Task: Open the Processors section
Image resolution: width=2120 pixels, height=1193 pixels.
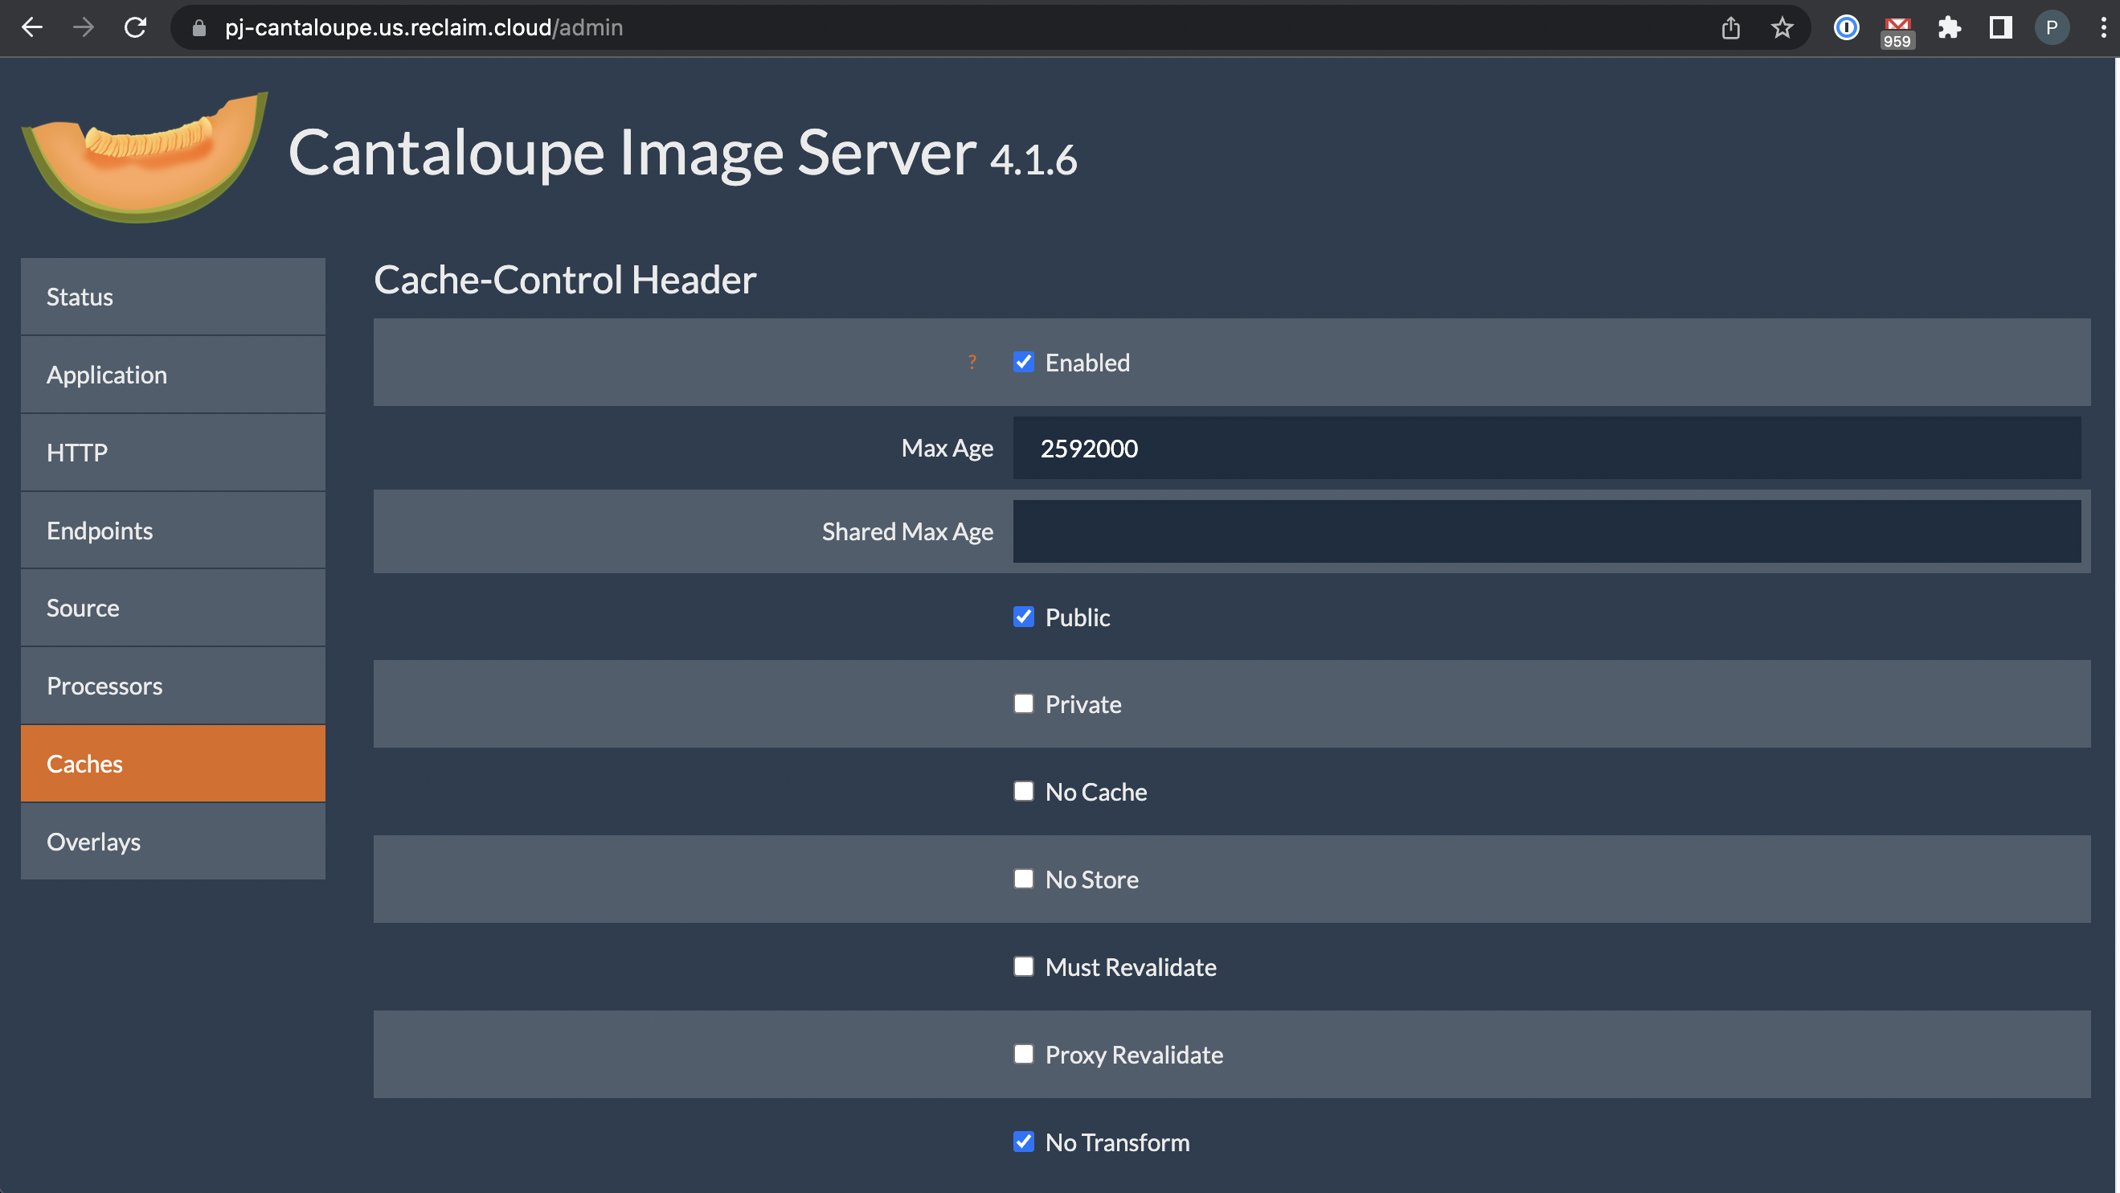Action: tap(173, 686)
